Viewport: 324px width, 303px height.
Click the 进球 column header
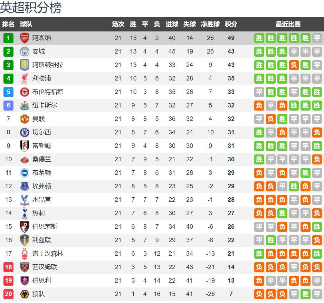tap(172, 24)
